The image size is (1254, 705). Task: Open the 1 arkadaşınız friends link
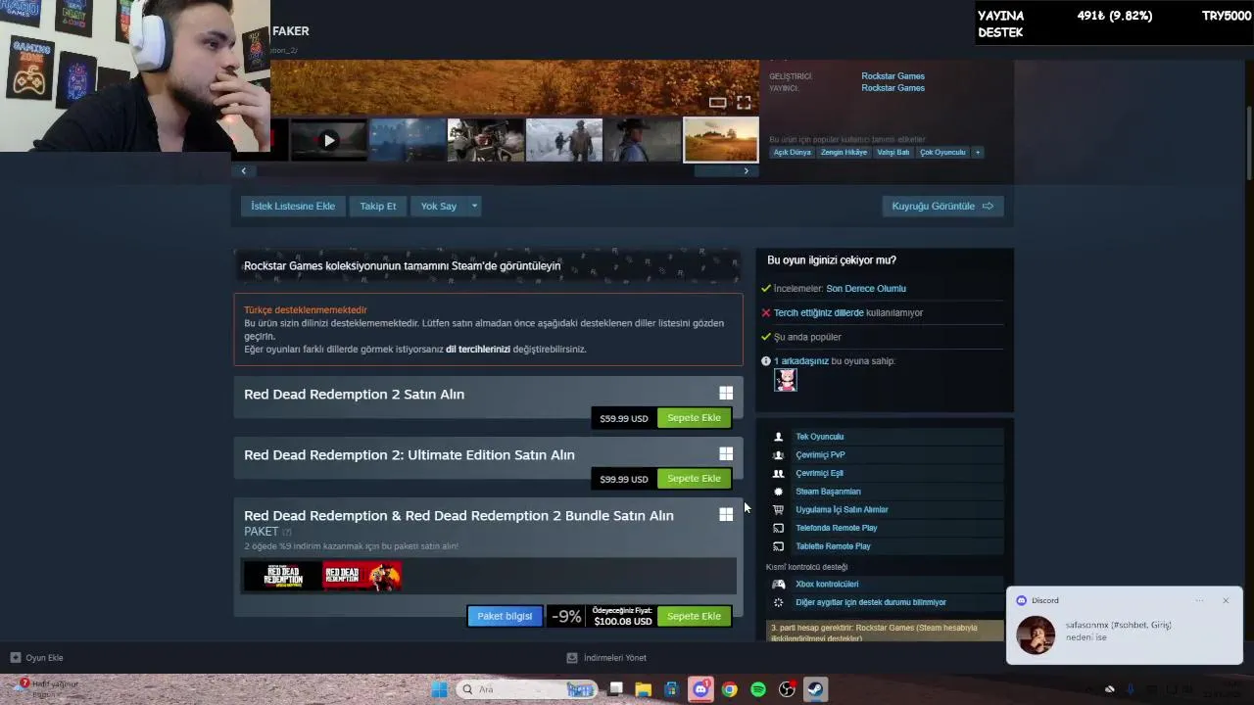coord(801,361)
